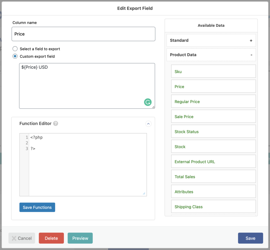Select the Sale Price data item
270x250 pixels.
coord(213,116)
